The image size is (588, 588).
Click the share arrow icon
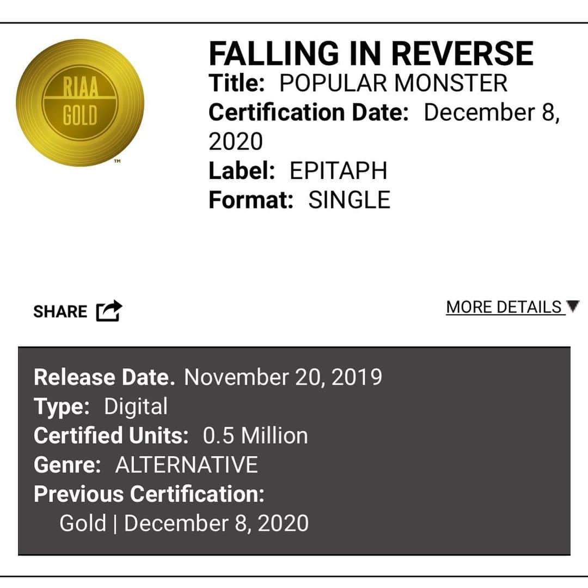point(109,311)
